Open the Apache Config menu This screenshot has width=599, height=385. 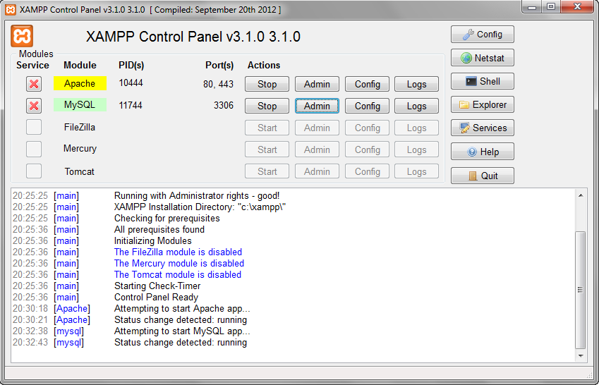pyautogui.click(x=367, y=84)
